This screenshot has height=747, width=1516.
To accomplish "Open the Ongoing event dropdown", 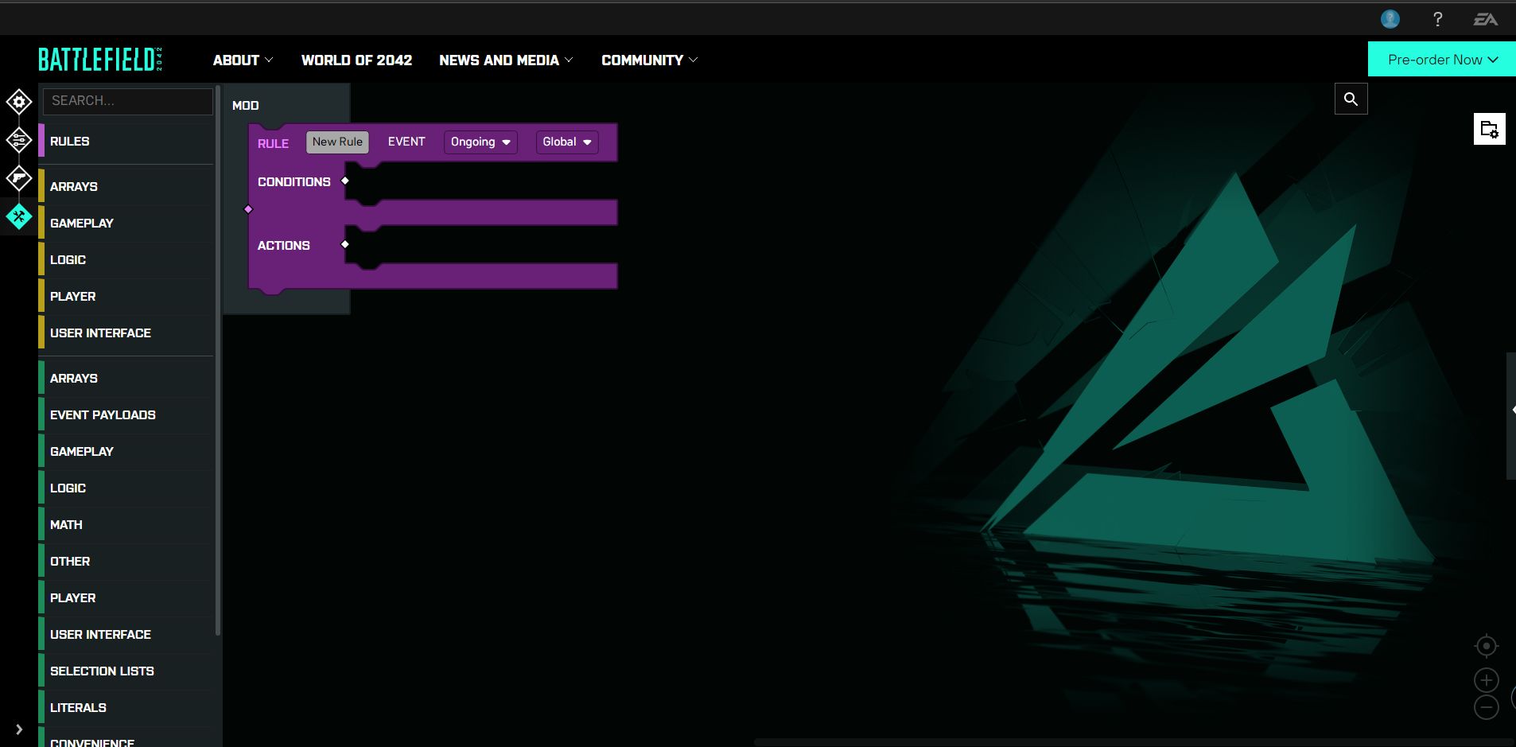I will coord(480,142).
